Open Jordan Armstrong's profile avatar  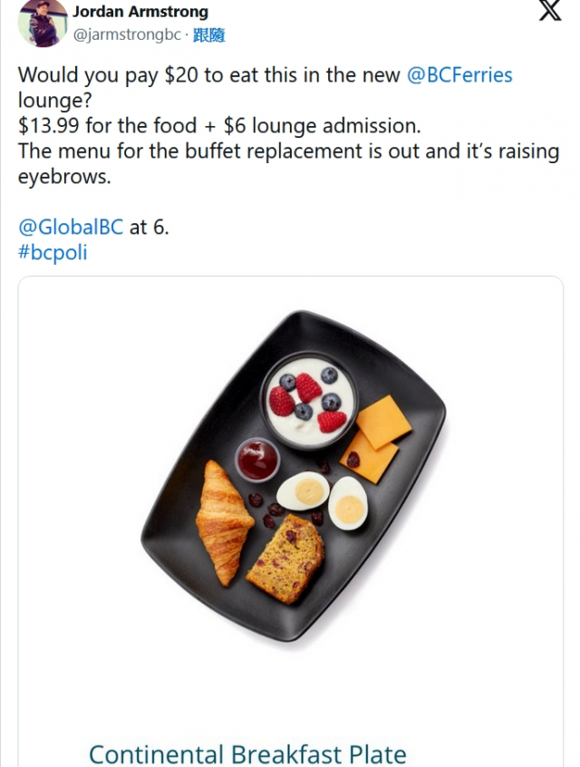pyautogui.click(x=42, y=22)
